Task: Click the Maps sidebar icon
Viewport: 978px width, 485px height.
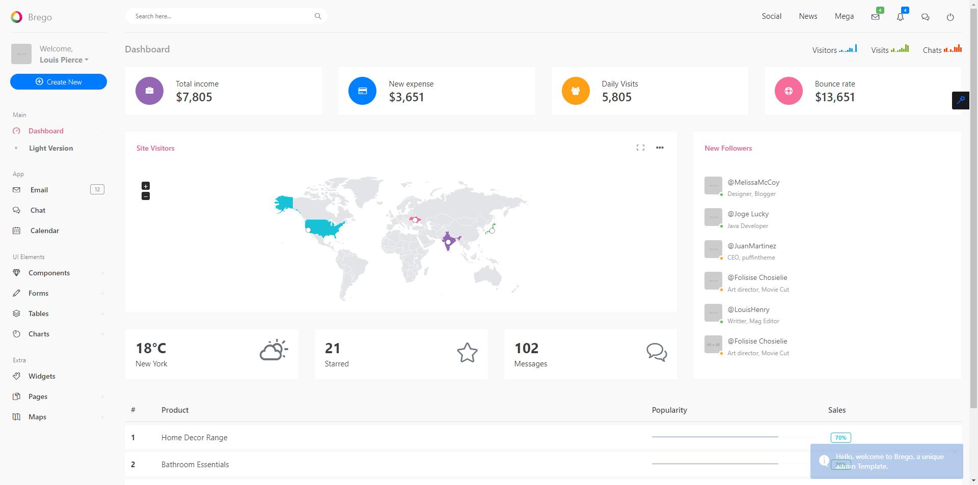Action: pyautogui.click(x=16, y=417)
